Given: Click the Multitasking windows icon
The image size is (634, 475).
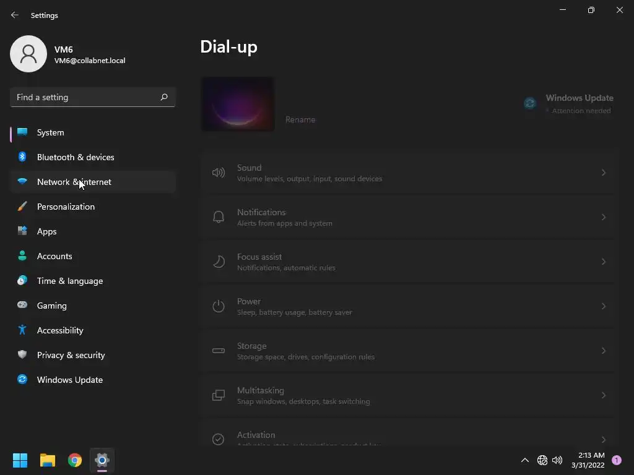Looking at the screenshot, I should click(x=219, y=395).
